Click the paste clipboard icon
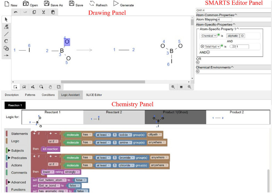 click(53, 12)
